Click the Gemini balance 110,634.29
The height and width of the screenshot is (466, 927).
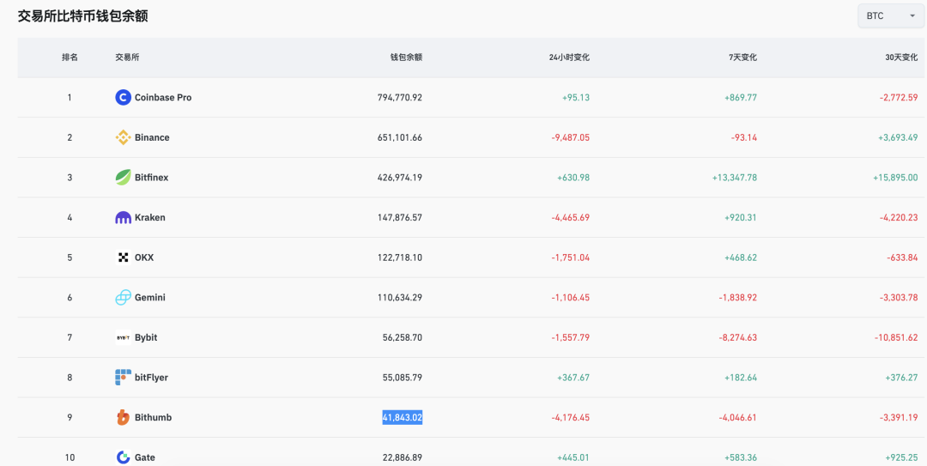coord(400,298)
